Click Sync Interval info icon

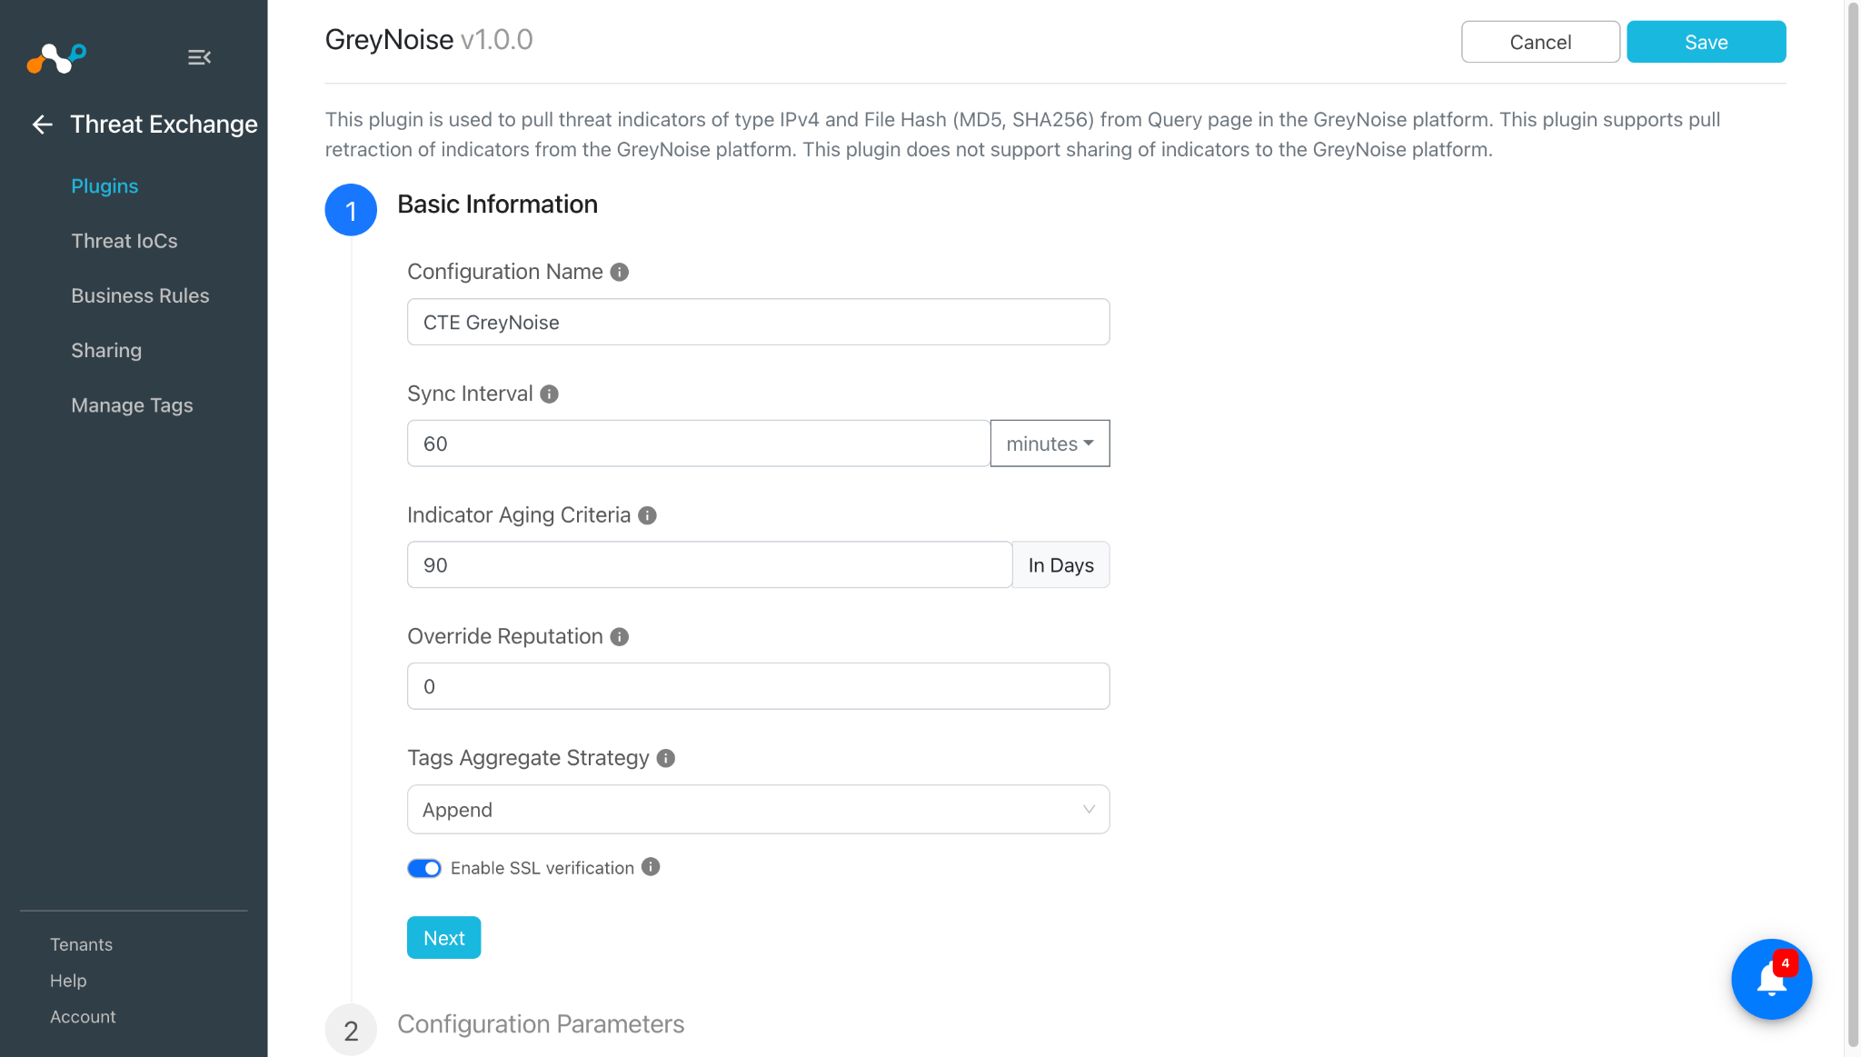(549, 394)
